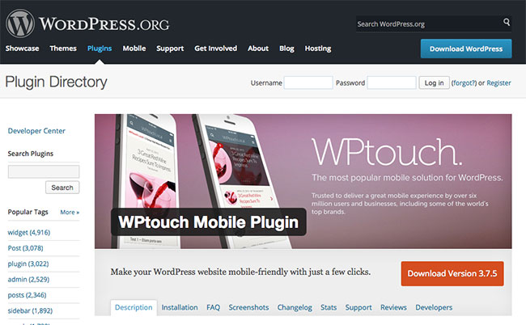Focus the Username input field
This screenshot has height=325, width=526.
tap(308, 82)
